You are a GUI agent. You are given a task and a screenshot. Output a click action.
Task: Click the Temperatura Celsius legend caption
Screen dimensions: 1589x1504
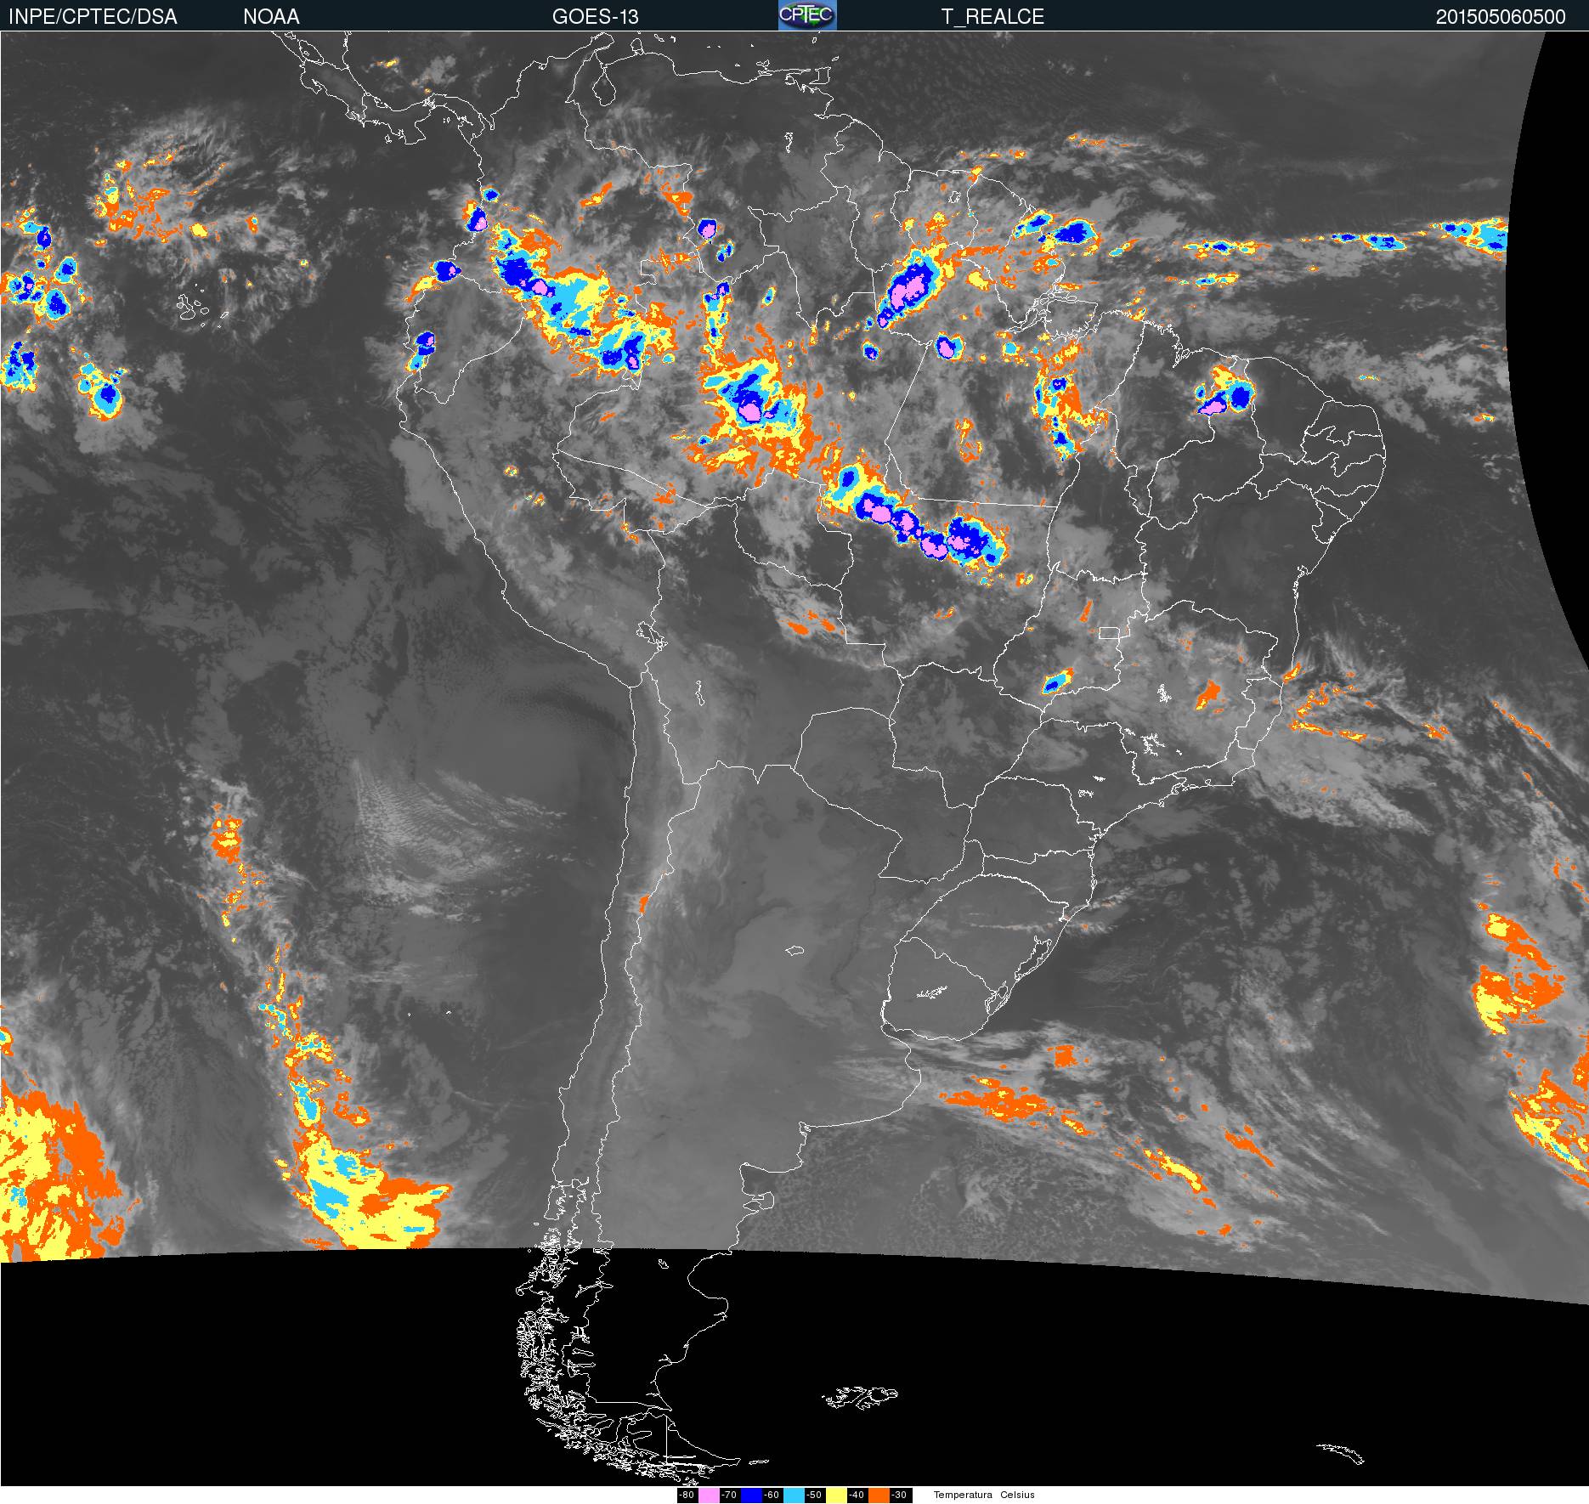click(984, 1495)
